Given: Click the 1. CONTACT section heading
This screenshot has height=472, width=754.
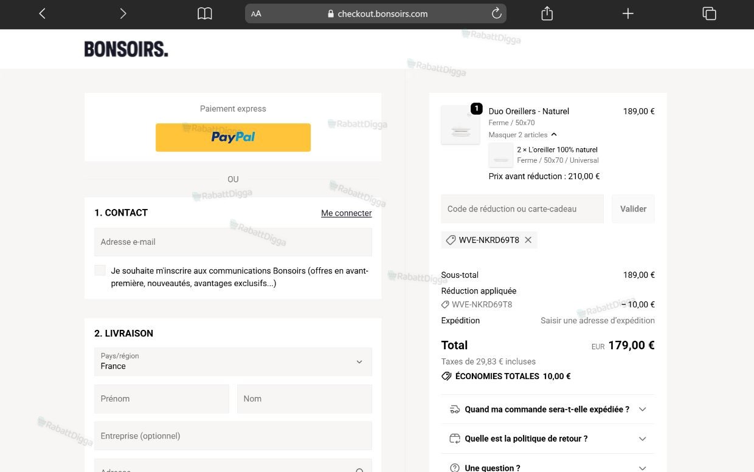Looking at the screenshot, I should 121,213.
